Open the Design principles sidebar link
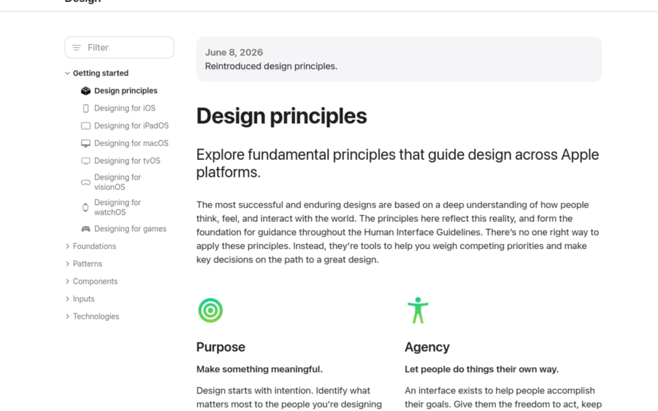The width and height of the screenshot is (658, 411). click(126, 91)
